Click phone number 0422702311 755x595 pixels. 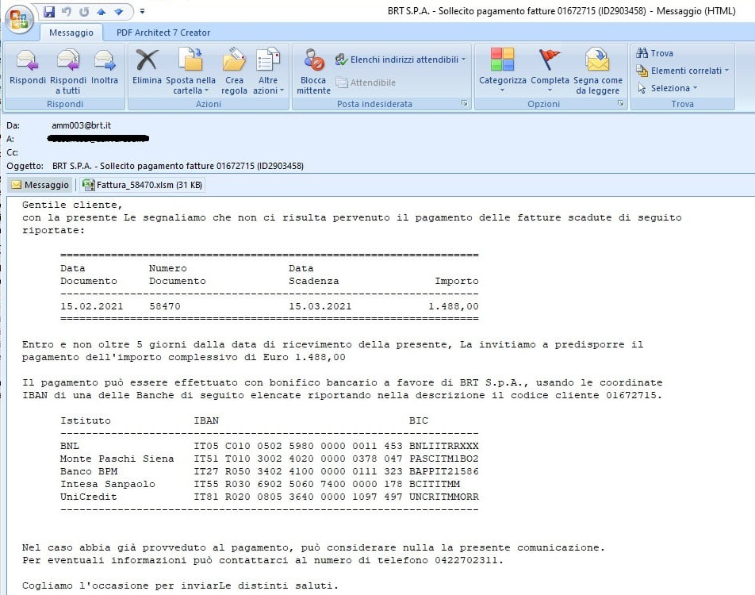466,560
